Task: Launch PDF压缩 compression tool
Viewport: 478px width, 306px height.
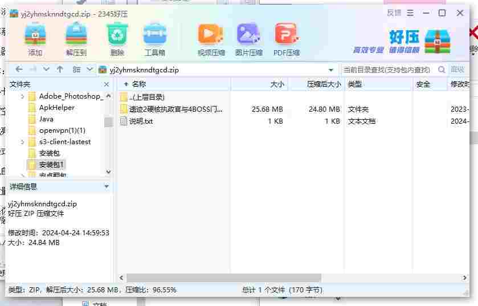Action: [286, 40]
